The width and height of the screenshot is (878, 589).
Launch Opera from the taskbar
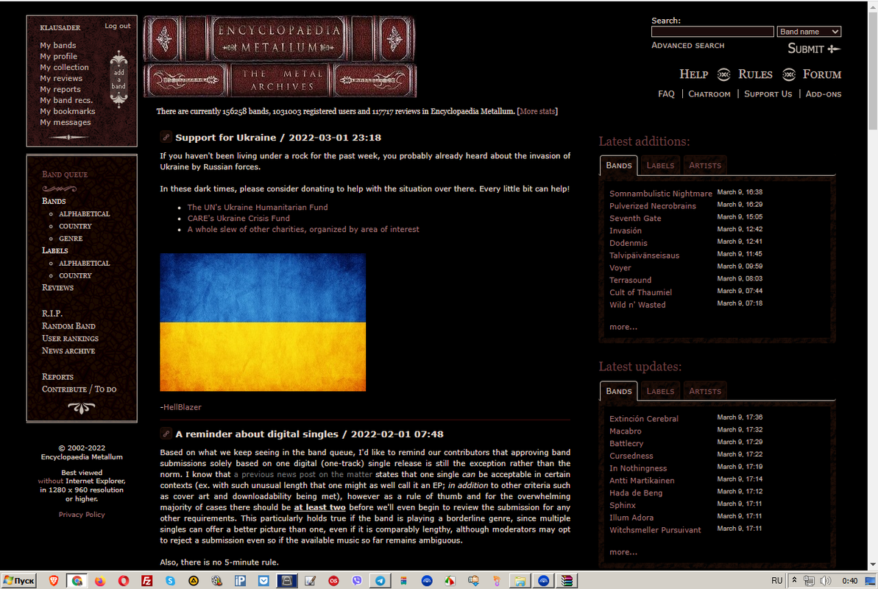123,581
